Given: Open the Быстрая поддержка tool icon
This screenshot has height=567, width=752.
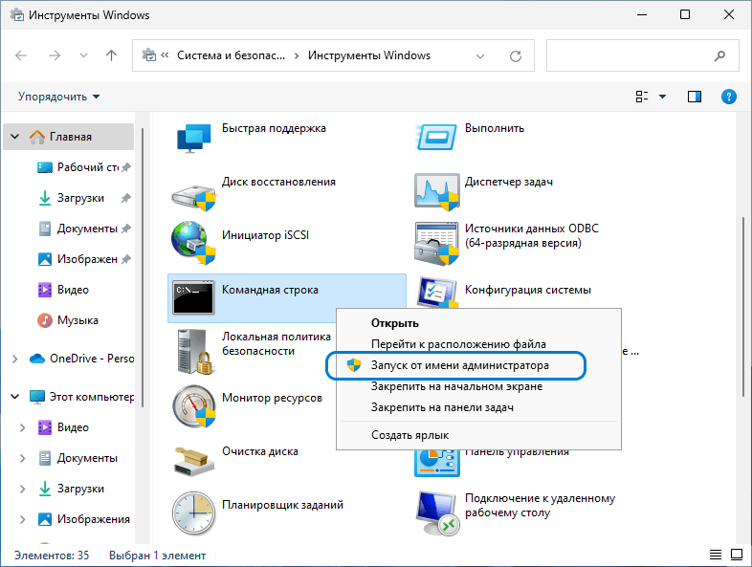Looking at the screenshot, I should point(193,138).
